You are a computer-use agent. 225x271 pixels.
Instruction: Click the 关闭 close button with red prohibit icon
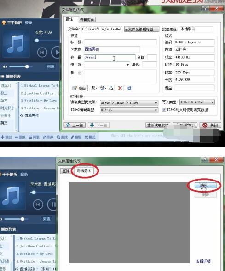(x=210, y=125)
